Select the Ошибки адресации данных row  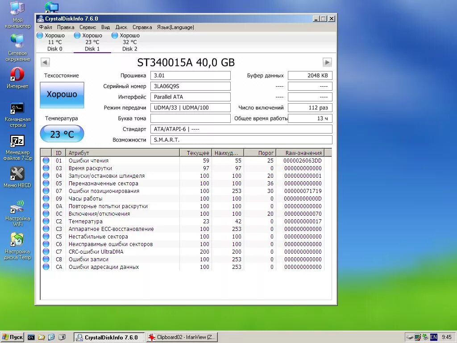(182, 267)
